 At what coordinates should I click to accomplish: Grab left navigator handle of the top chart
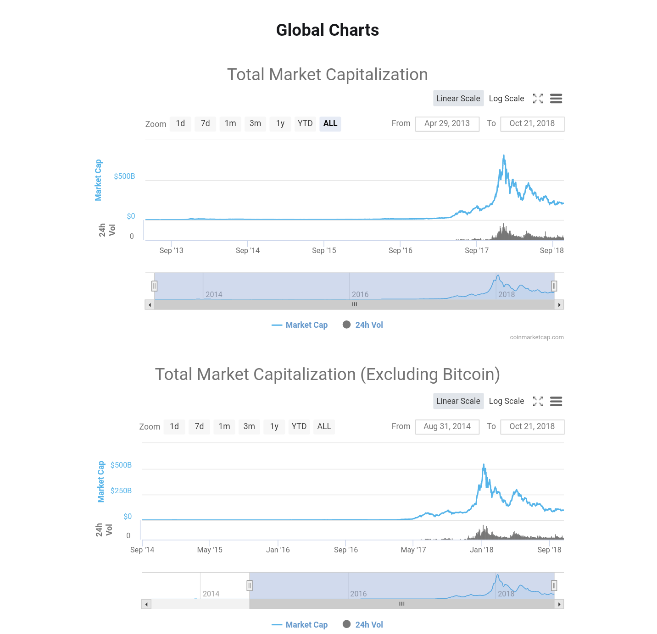click(155, 286)
